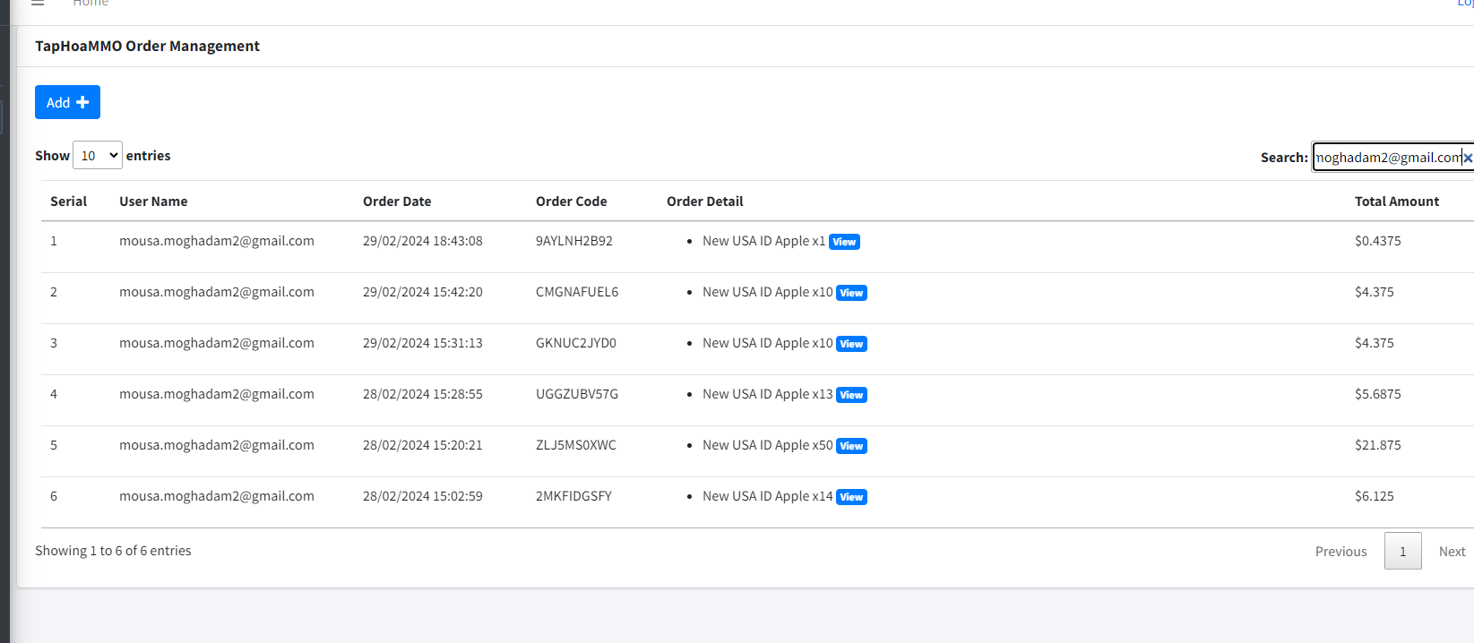Sort by Serial column header
Screen dimensions: 1474x643
point(68,201)
